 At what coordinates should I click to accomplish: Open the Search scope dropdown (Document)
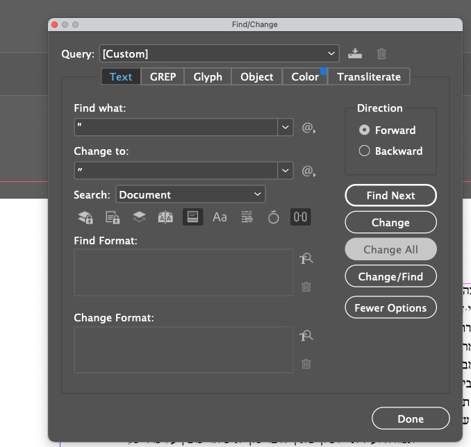pyautogui.click(x=191, y=194)
